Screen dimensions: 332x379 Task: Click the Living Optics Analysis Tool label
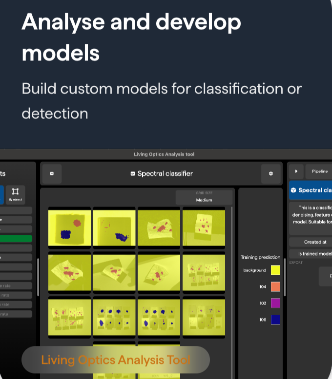[116, 360]
